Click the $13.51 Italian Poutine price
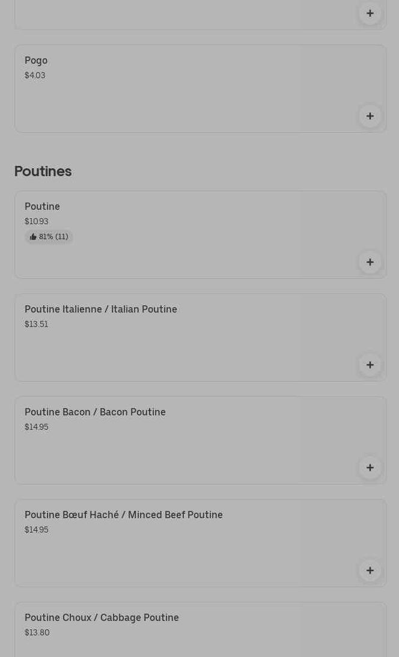The width and height of the screenshot is (399, 657). 36,325
